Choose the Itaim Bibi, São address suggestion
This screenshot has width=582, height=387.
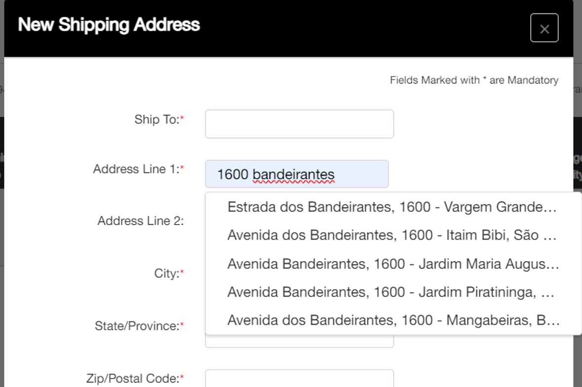(x=392, y=235)
